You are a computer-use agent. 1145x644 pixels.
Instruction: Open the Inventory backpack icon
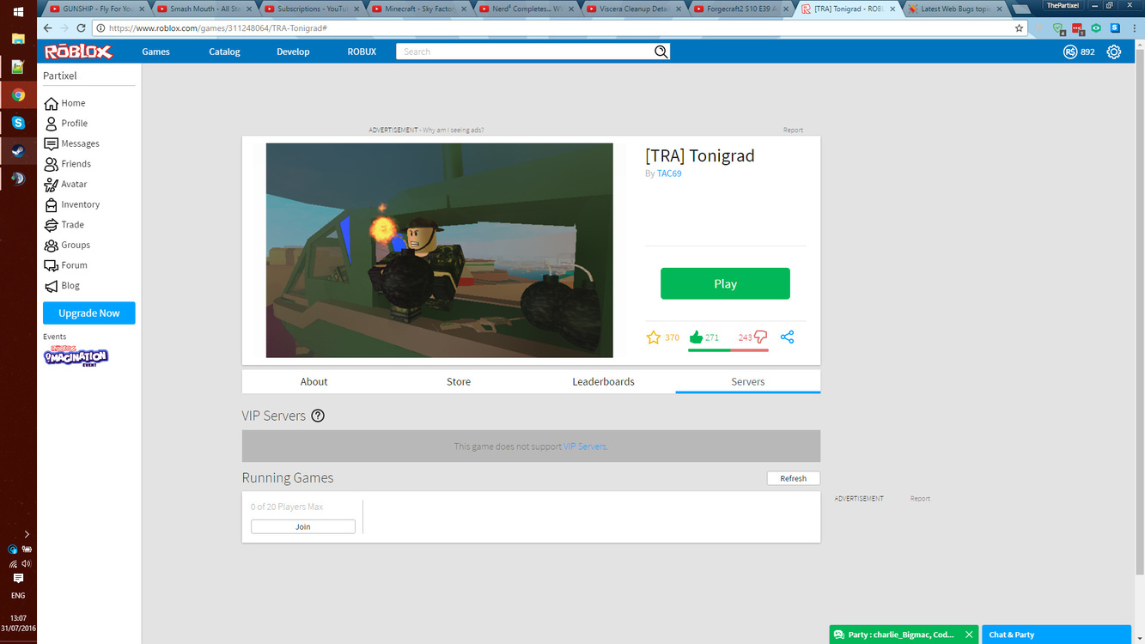tap(52, 204)
